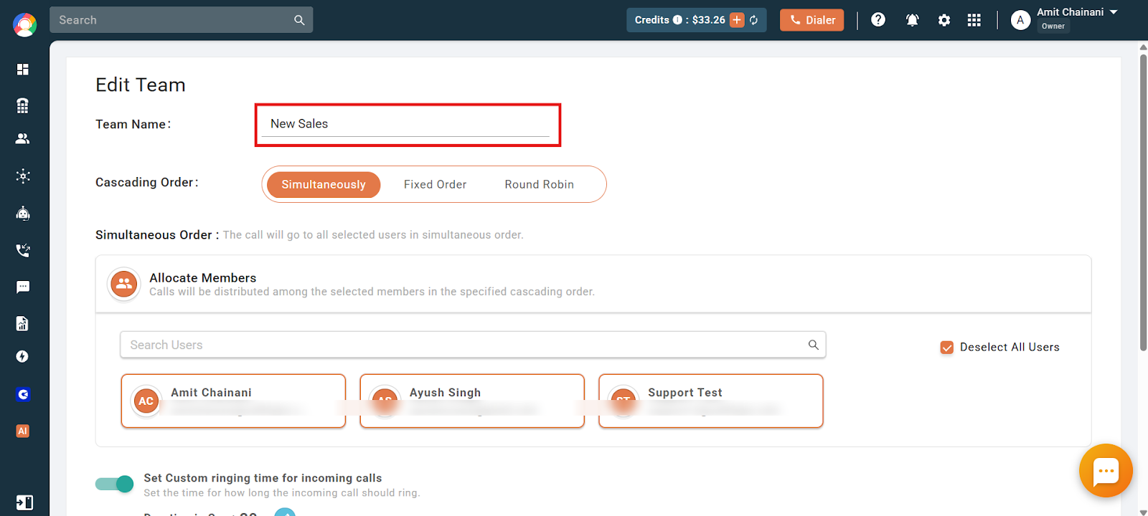Uncheck Deselect All Users checkbox
The height and width of the screenshot is (516, 1148).
click(947, 348)
